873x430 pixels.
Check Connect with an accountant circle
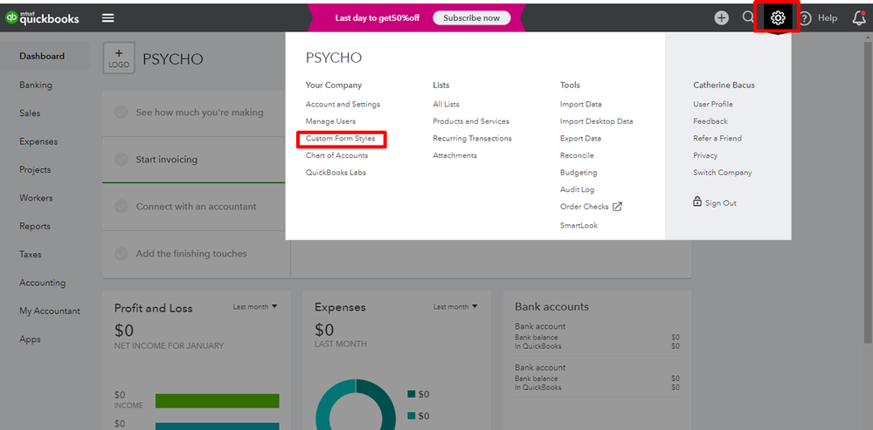click(121, 207)
